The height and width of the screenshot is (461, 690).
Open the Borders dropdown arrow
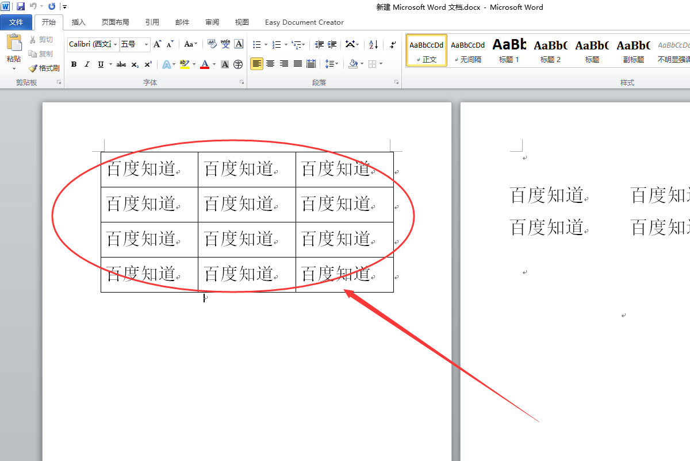[381, 64]
